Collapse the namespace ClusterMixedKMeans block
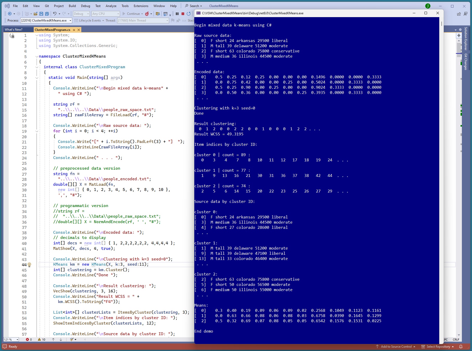The image size is (472, 351). click(x=37, y=56)
